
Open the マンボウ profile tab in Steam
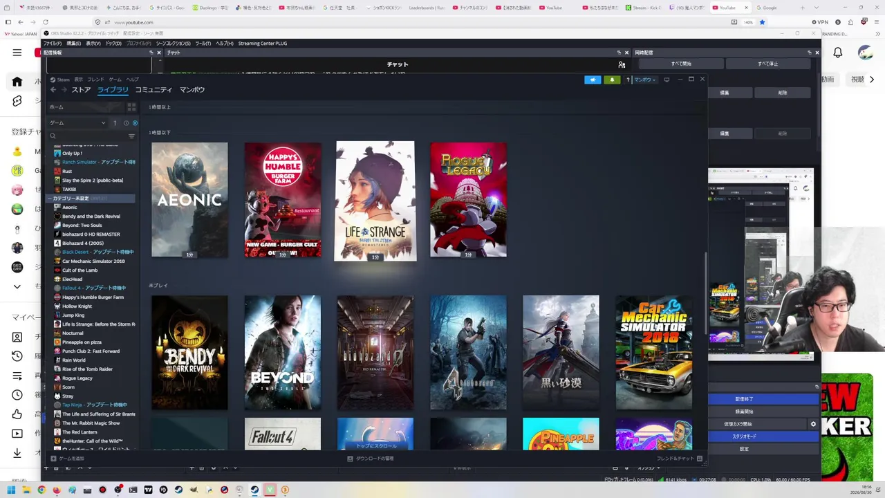192,90
